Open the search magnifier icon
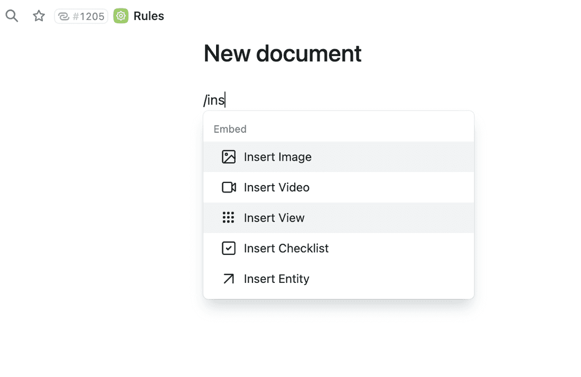The height and width of the screenshot is (377, 581). pos(11,16)
